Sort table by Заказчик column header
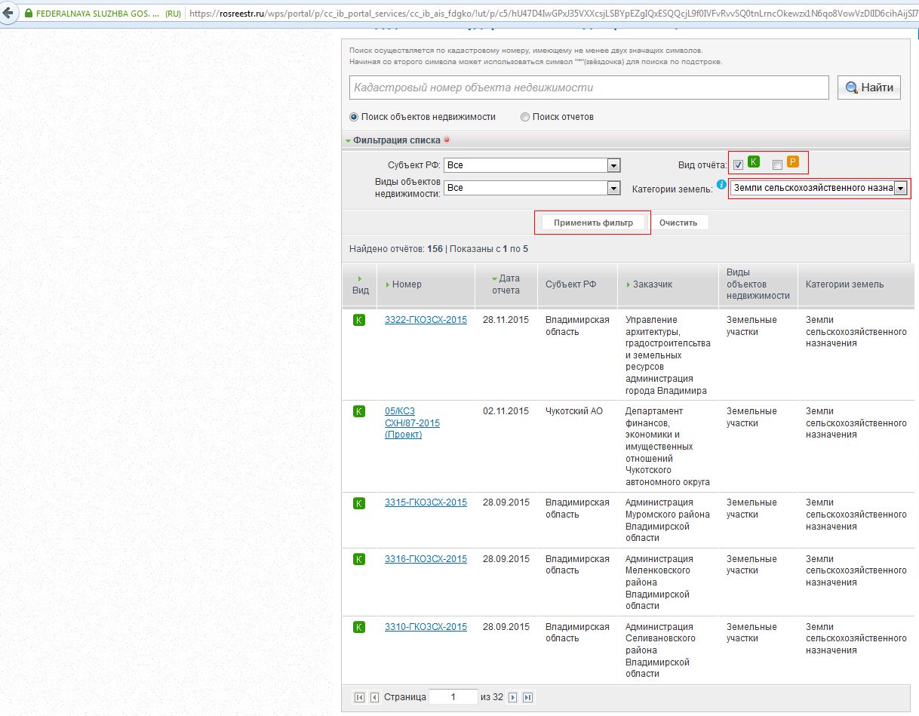 coord(652,284)
